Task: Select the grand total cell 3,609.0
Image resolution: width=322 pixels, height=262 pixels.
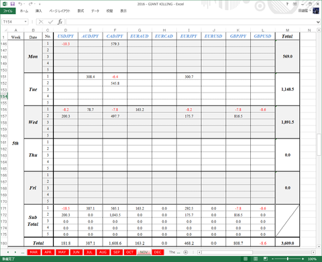Action: click(x=288, y=243)
